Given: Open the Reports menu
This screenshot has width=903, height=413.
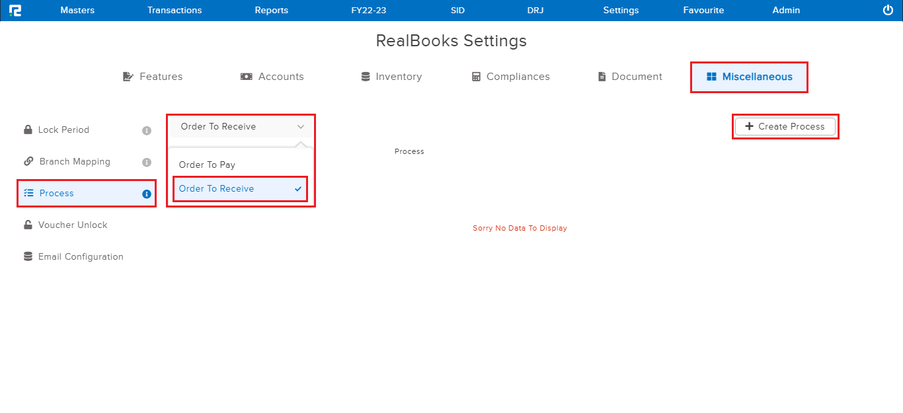Looking at the screenshot, I should coord(271,11).
